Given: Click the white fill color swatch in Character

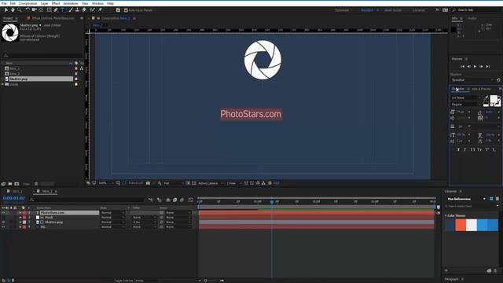Looking at the screenshot, I should [x=494, y=99].
